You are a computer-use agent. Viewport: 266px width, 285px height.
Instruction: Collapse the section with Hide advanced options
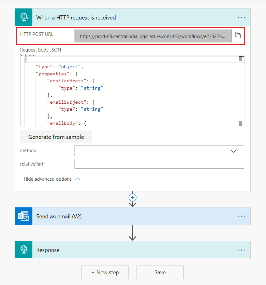click(52, 179)
